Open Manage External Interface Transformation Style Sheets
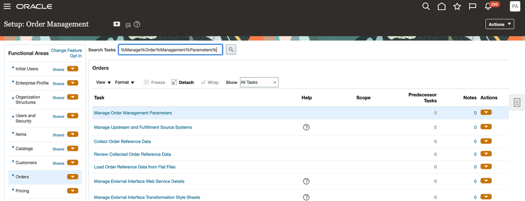Image resolution: width=525 pixels, height=201 pixels. click(x=147, y=197)
